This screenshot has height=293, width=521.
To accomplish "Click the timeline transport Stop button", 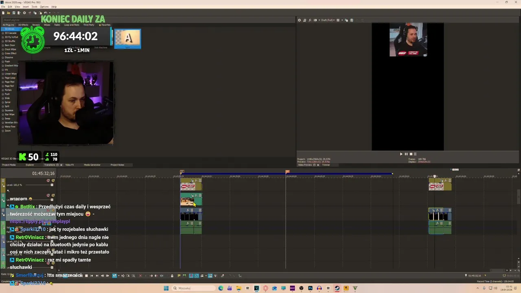I will (86, 276).
